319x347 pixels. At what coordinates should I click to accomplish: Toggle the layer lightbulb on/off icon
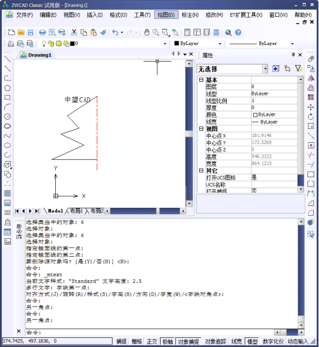coord(44,44)
